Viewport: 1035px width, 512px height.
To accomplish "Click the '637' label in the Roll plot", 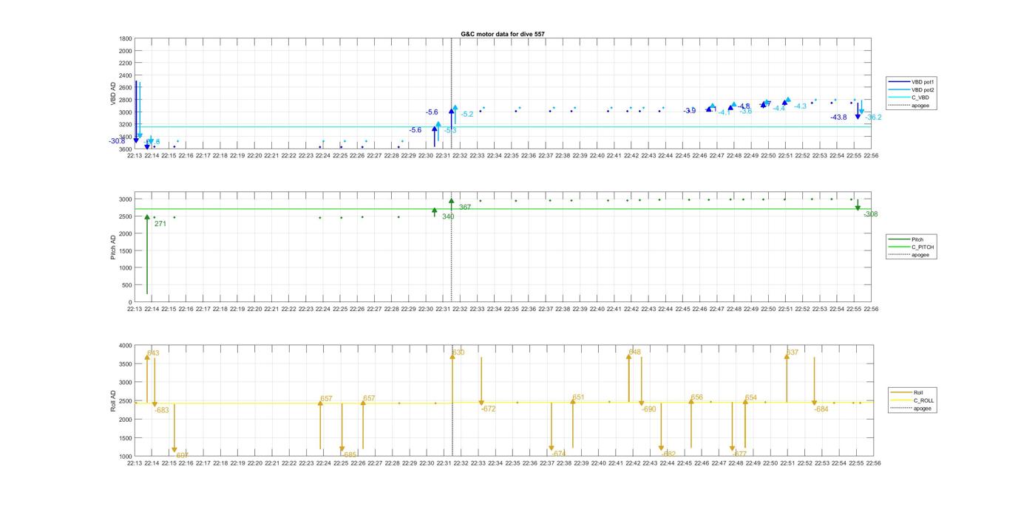I will [792, 352].
